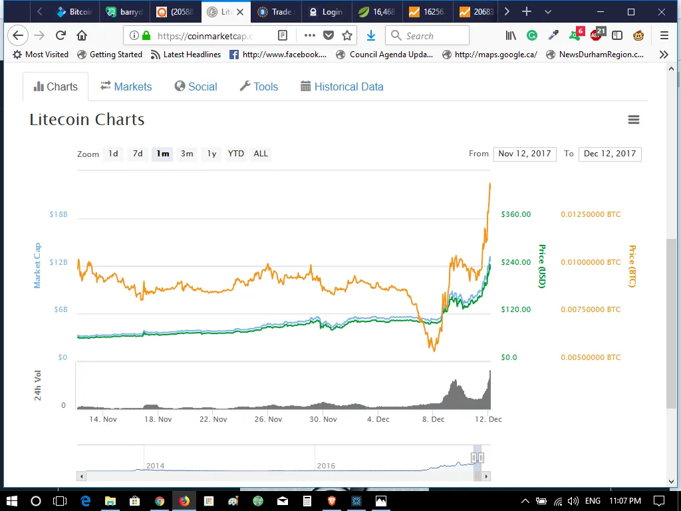List all tabs dropdown arrow

548,12
